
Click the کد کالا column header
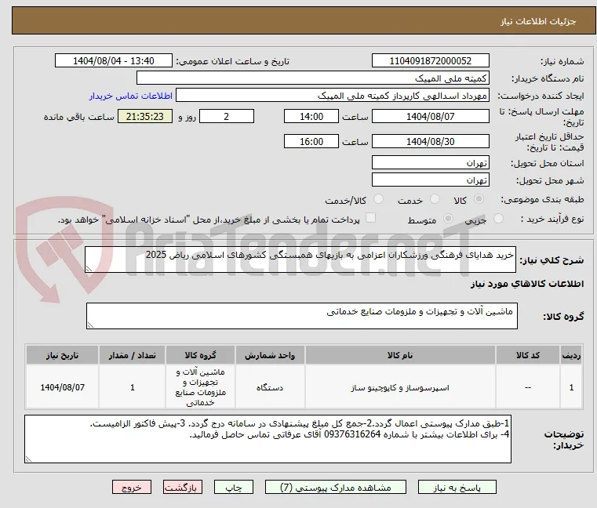click(528, 355)
